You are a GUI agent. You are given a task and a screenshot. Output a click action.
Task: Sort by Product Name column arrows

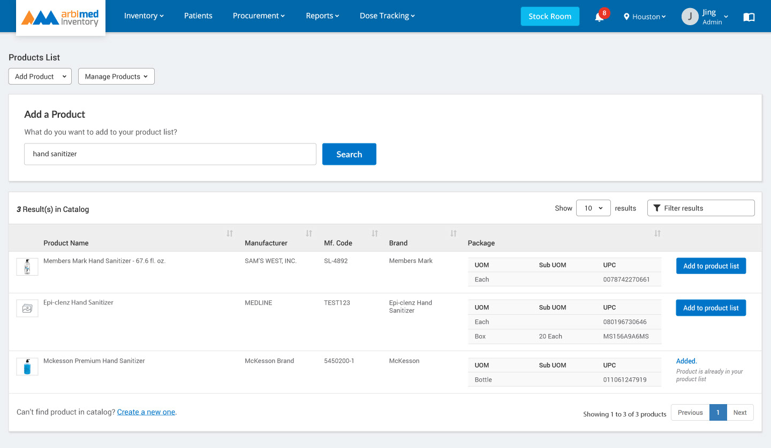pos(230,233)
